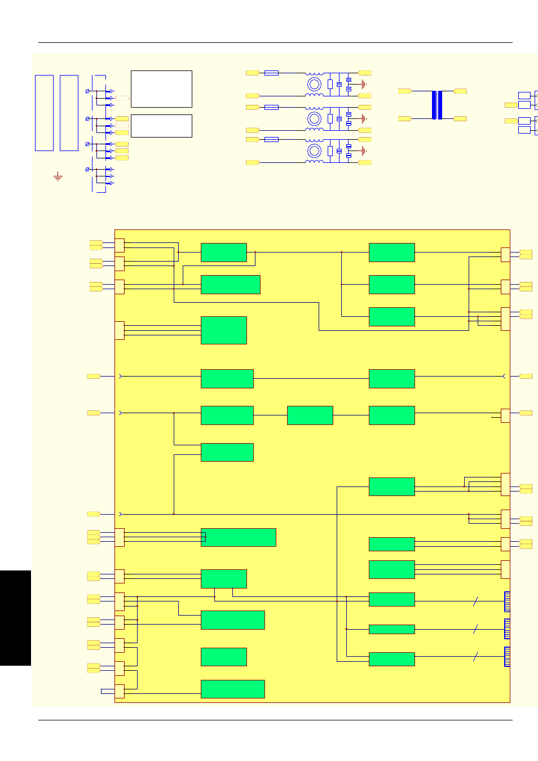Select the second tall blue rectangle
Viewport: 538px width, 761px height.
pos(69,113)
